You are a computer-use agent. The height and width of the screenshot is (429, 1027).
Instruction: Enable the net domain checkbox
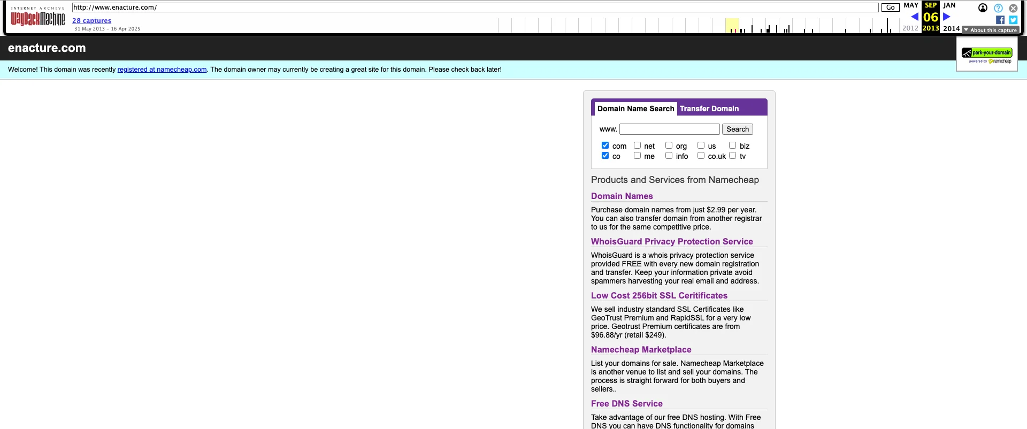tap(637, 145)
